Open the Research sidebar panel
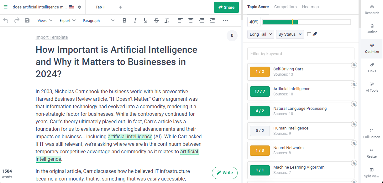 (x=372, y=10)
